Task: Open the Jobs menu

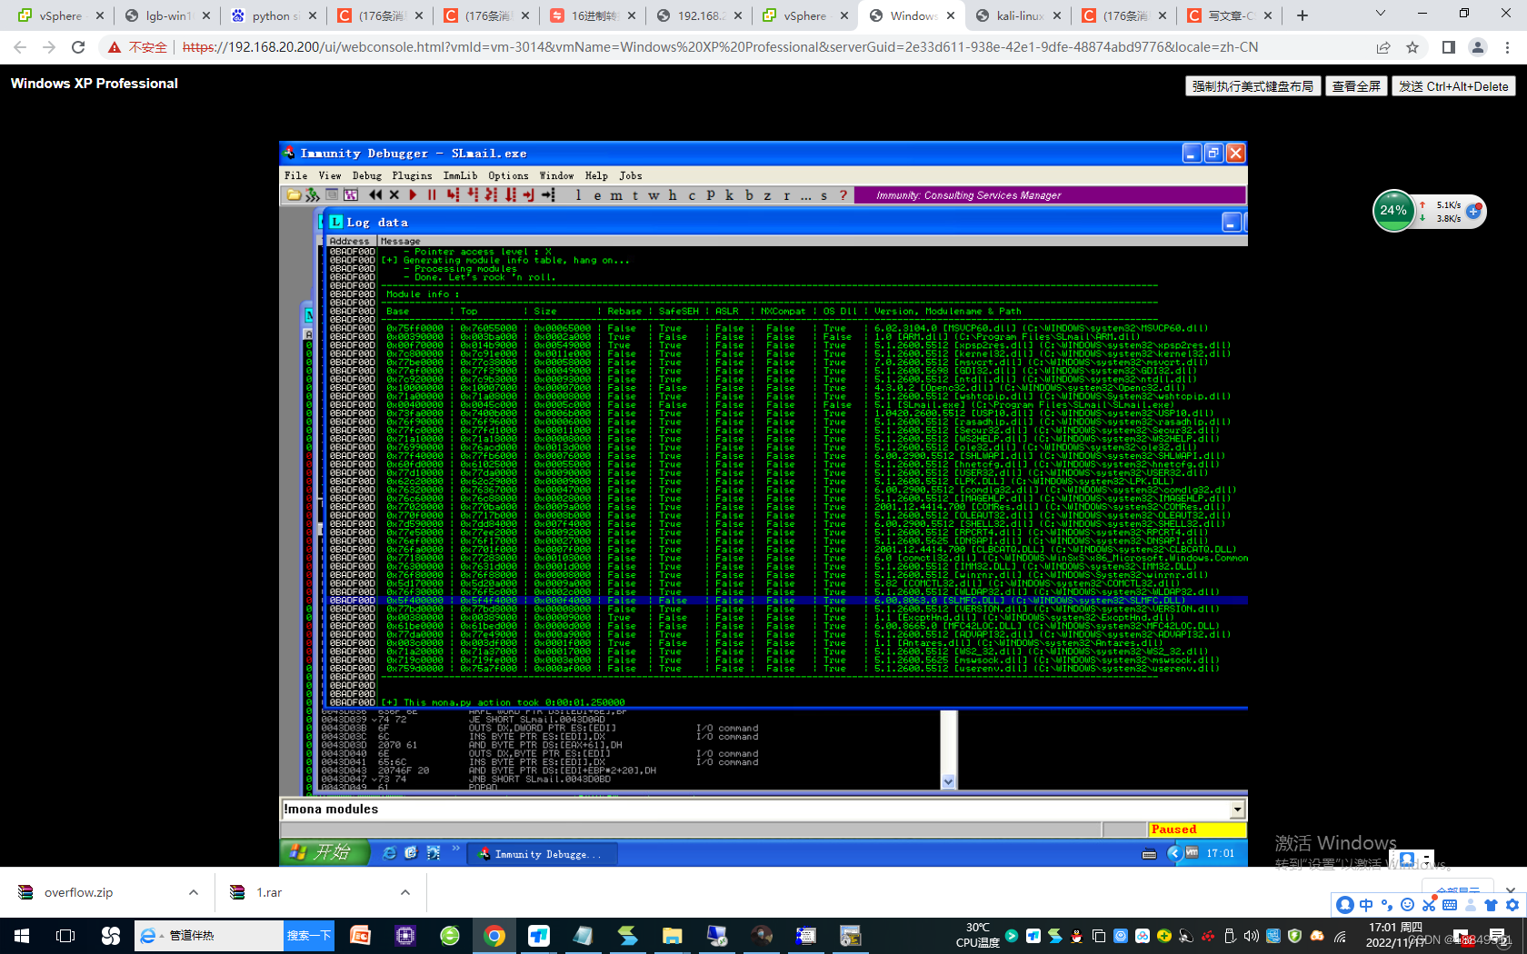Action: [x=631, y=175]
